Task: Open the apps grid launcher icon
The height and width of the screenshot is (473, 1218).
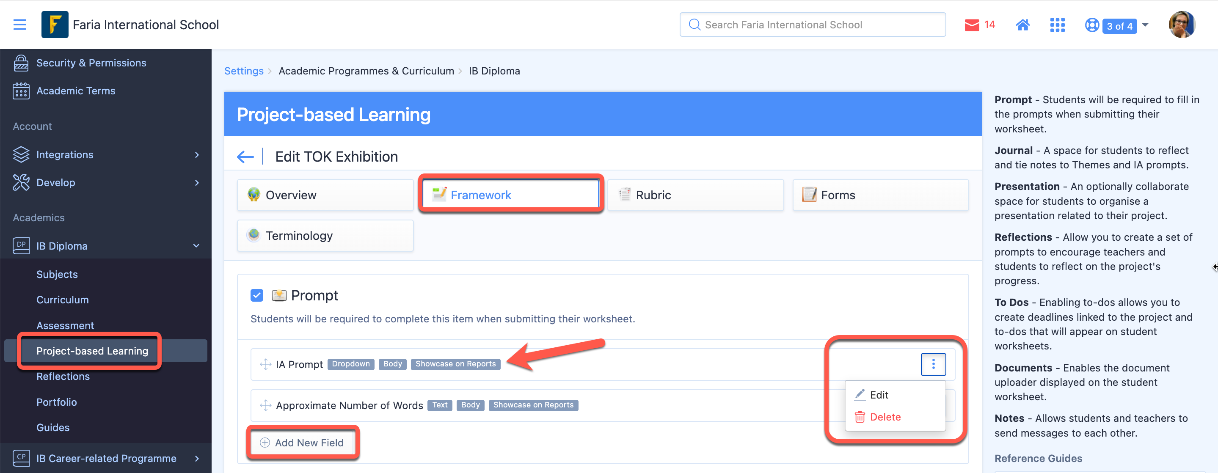Action: (1057, 25)
